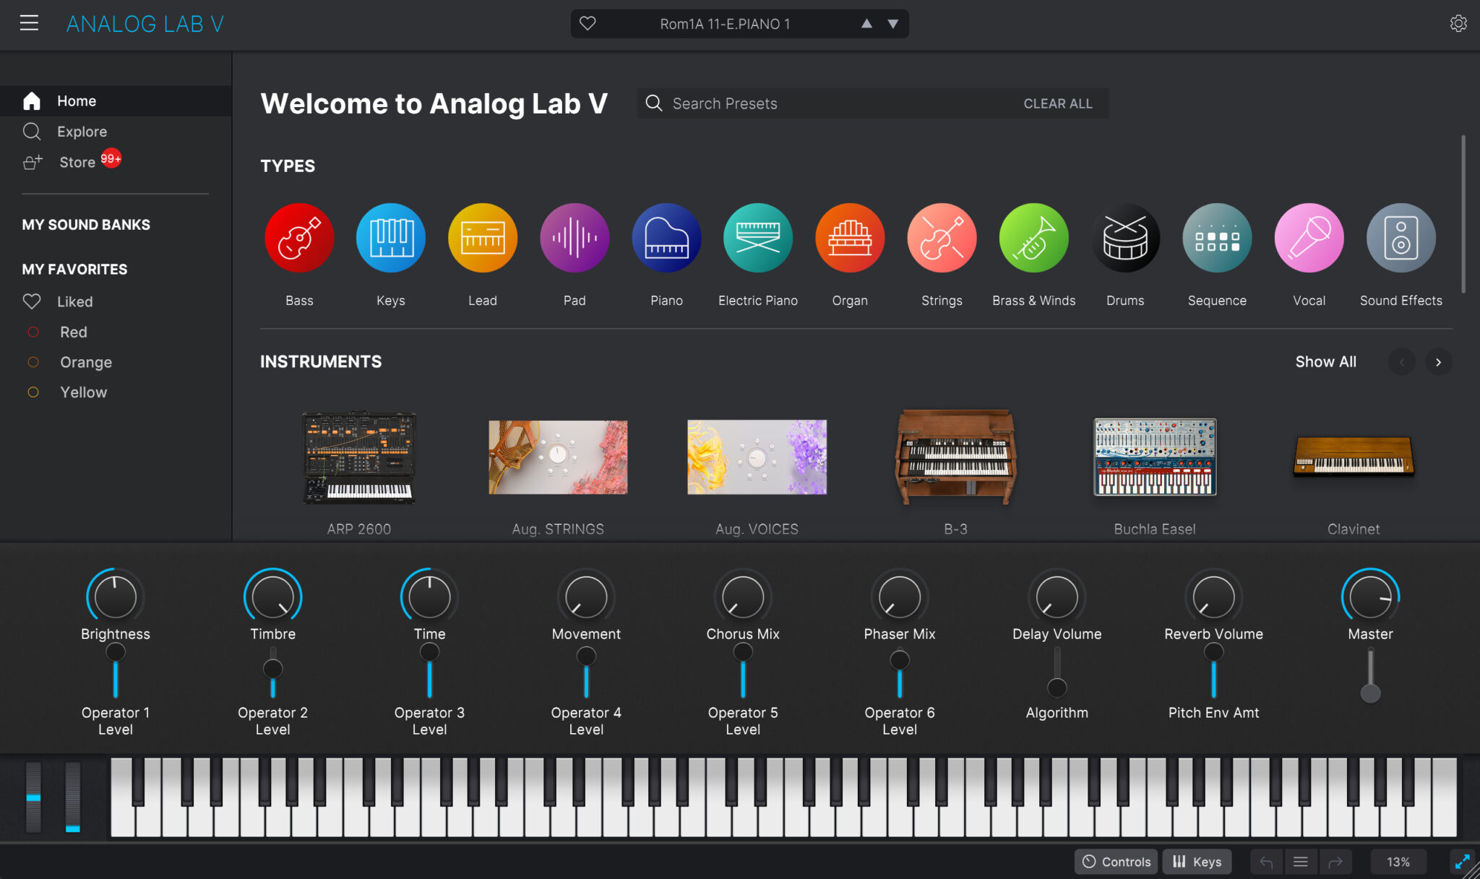Click the next preset down arrow
This screenshot has height=879, width=1480.
(892, 23)
